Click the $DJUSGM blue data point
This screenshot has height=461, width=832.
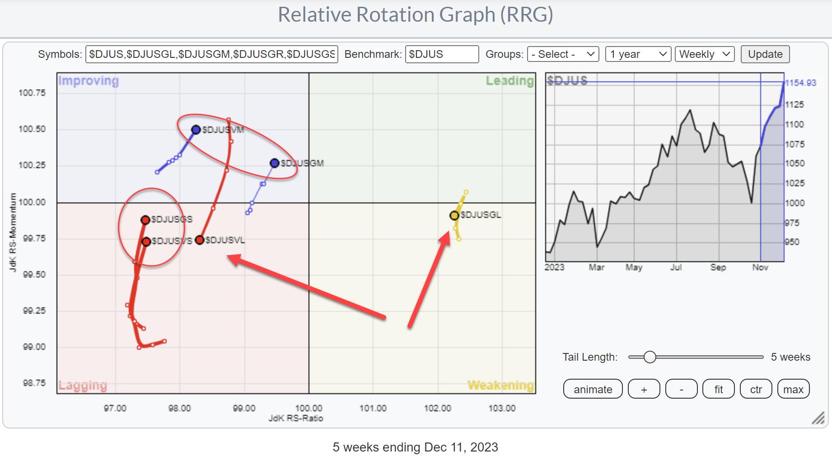point(274,163)
